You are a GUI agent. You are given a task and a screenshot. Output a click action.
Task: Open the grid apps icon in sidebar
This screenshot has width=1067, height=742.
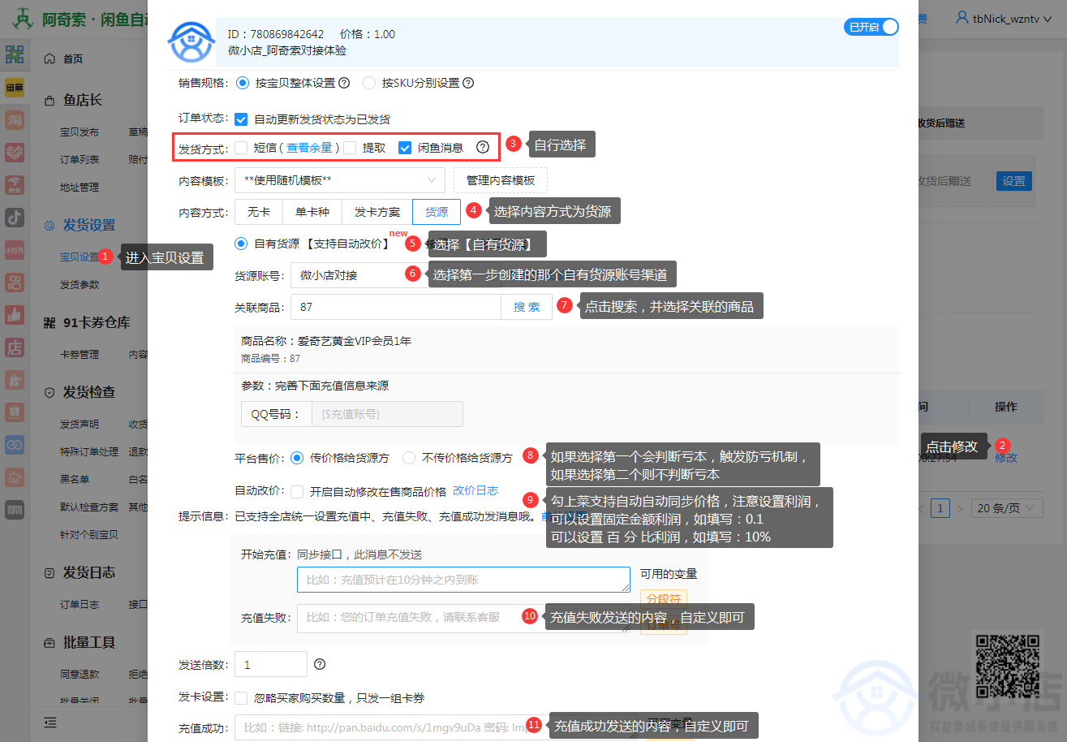pyautogui.click(x=14, y=55)
